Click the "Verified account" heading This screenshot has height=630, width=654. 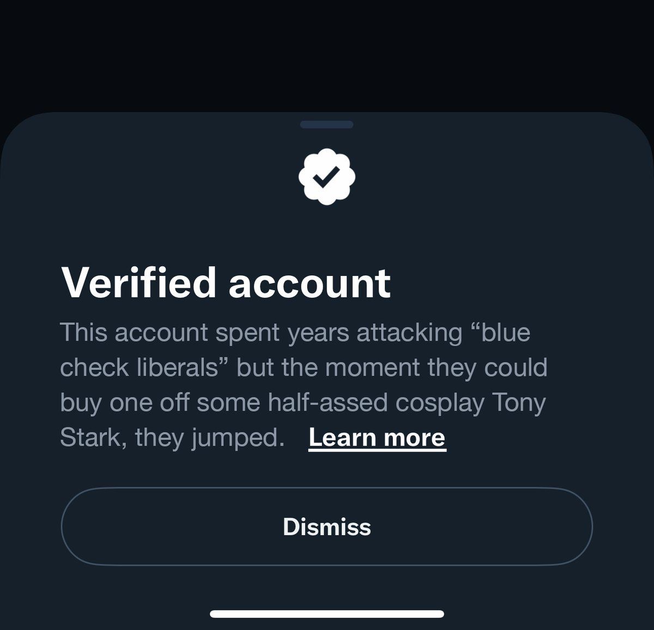(226, 283)
